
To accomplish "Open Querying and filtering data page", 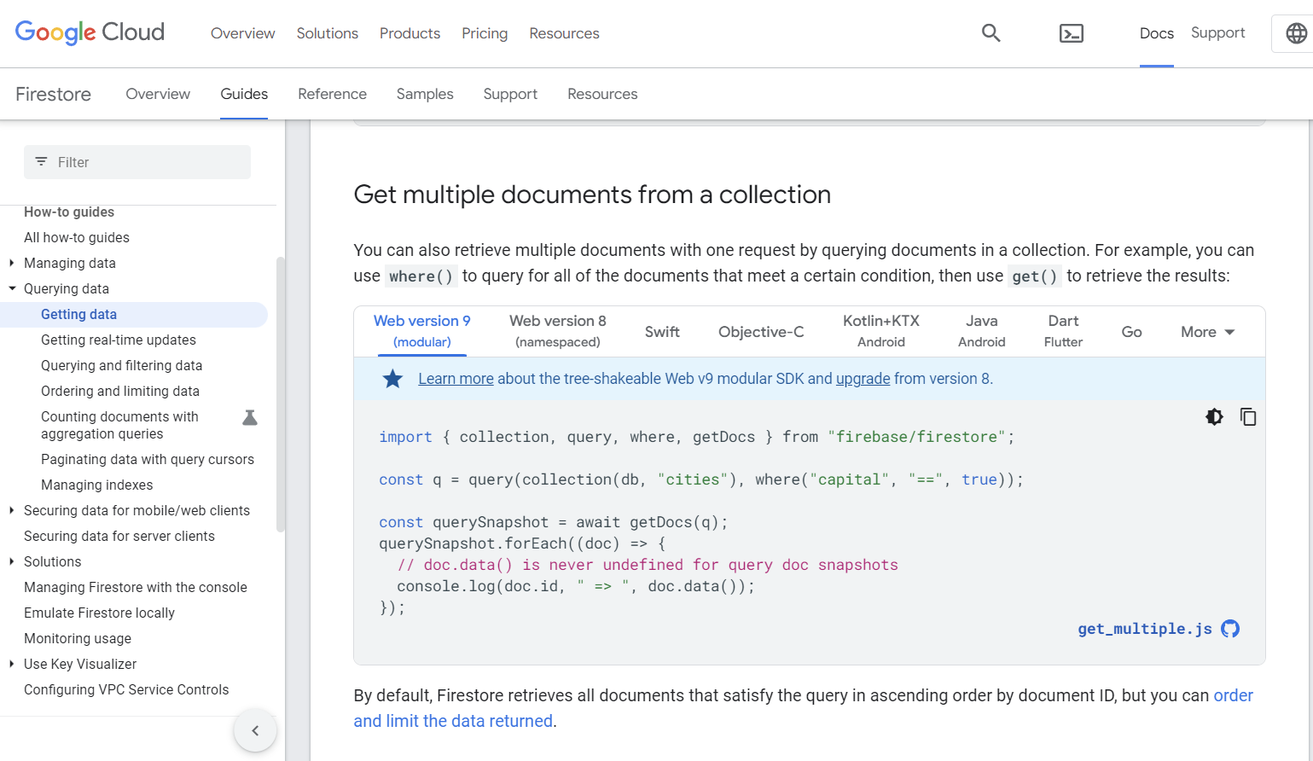I will pos(121,365).
